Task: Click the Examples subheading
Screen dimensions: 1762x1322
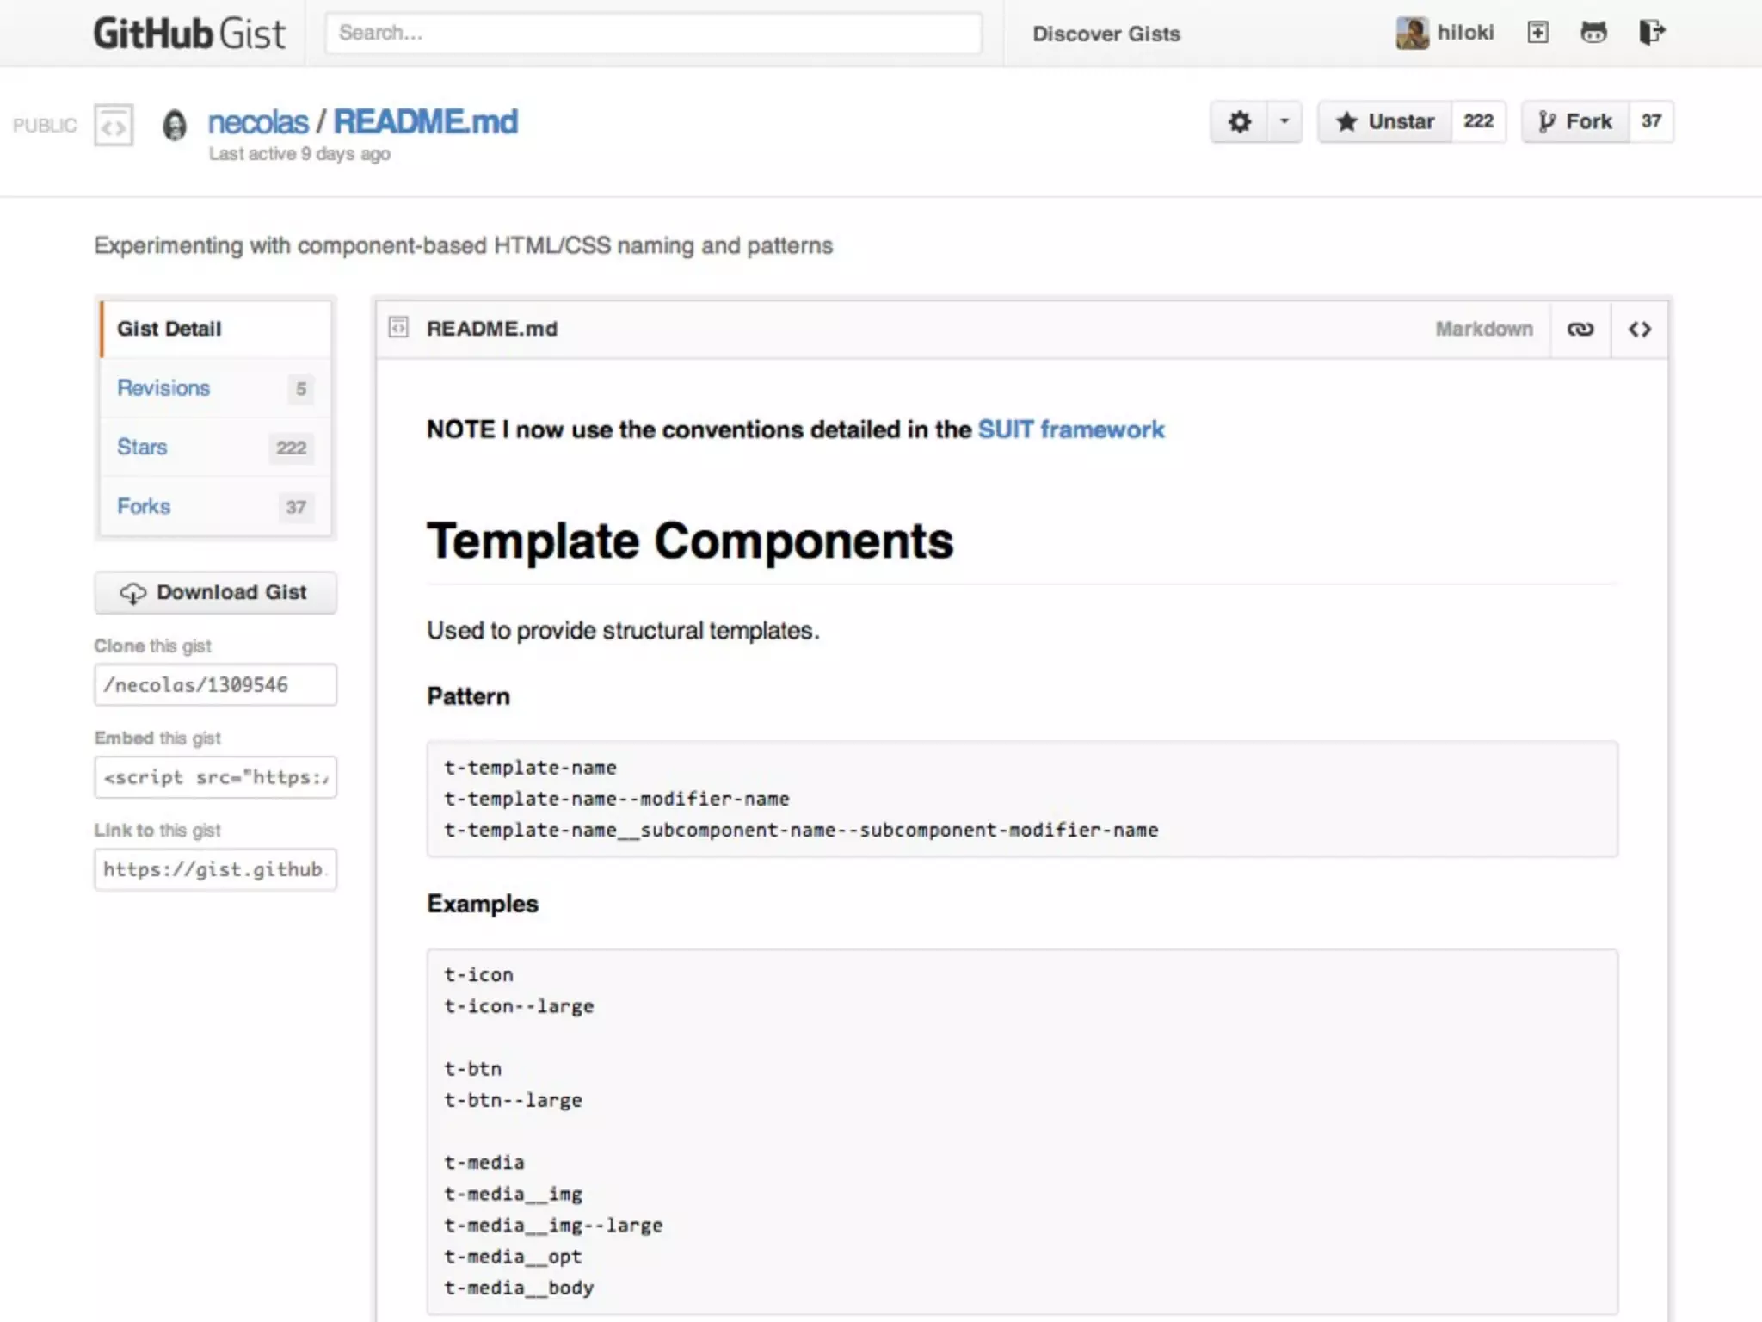Action: [483, 904]
